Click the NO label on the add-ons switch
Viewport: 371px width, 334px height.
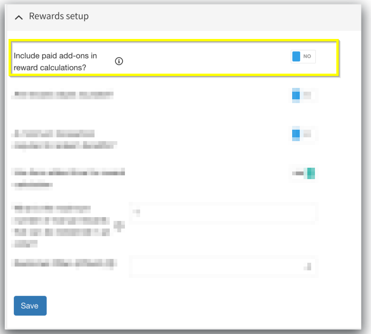(x=307, y=57)
